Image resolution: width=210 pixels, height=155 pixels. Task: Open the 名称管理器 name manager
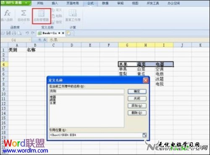click(41, 16)
